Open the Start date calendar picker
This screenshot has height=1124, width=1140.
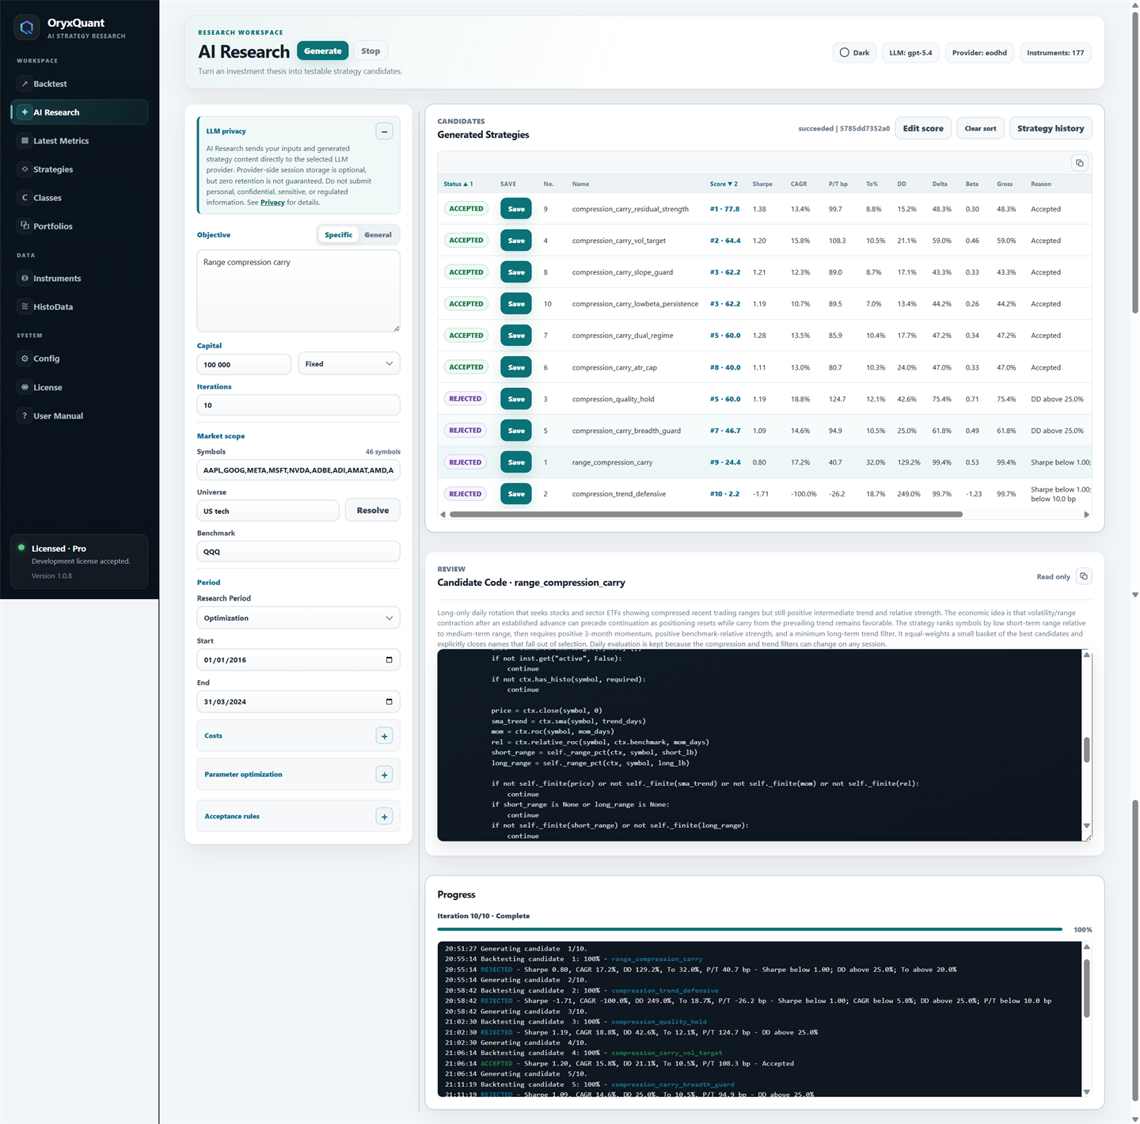click(389, 660)
